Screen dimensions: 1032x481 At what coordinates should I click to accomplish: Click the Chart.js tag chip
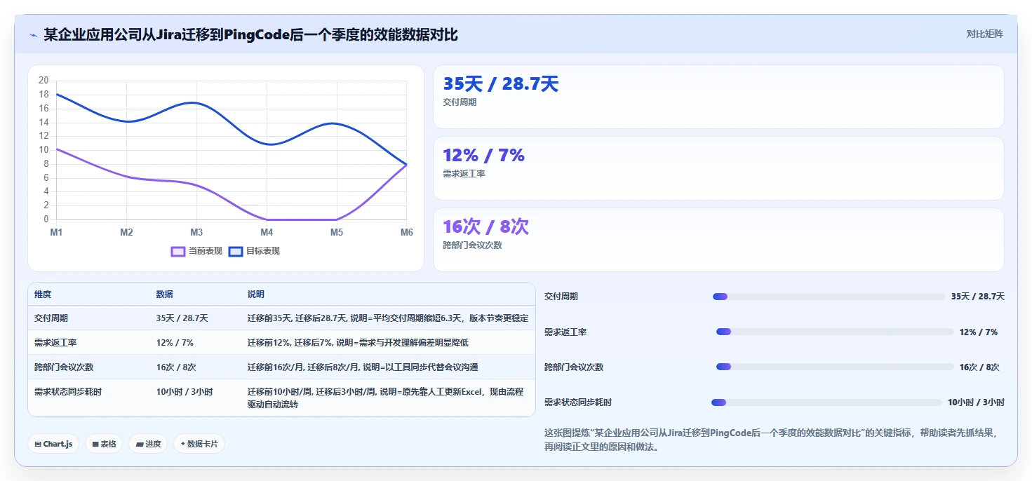pos(53,444)
